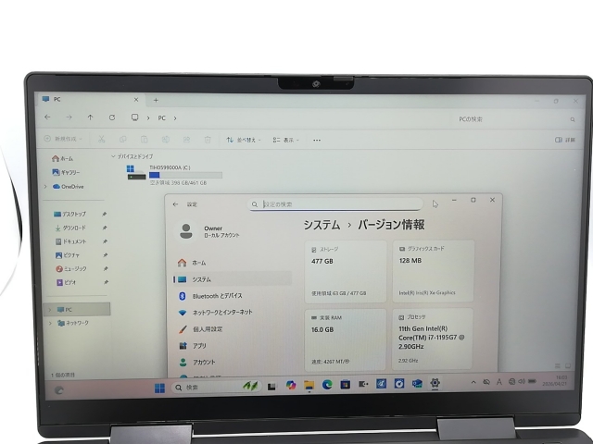Image resolution: width=593 pixels, height=444 pixels.
Task: Click the PC breadcrumb in address bar
Action: [x=162, y=118]
